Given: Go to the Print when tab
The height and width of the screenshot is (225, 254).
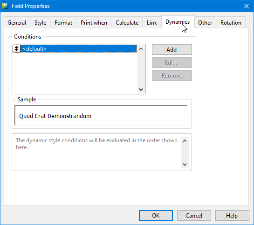Looking at the screenshot, I should (94, 23).
